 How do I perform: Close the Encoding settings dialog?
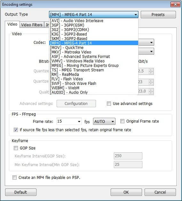coord(175,4)
